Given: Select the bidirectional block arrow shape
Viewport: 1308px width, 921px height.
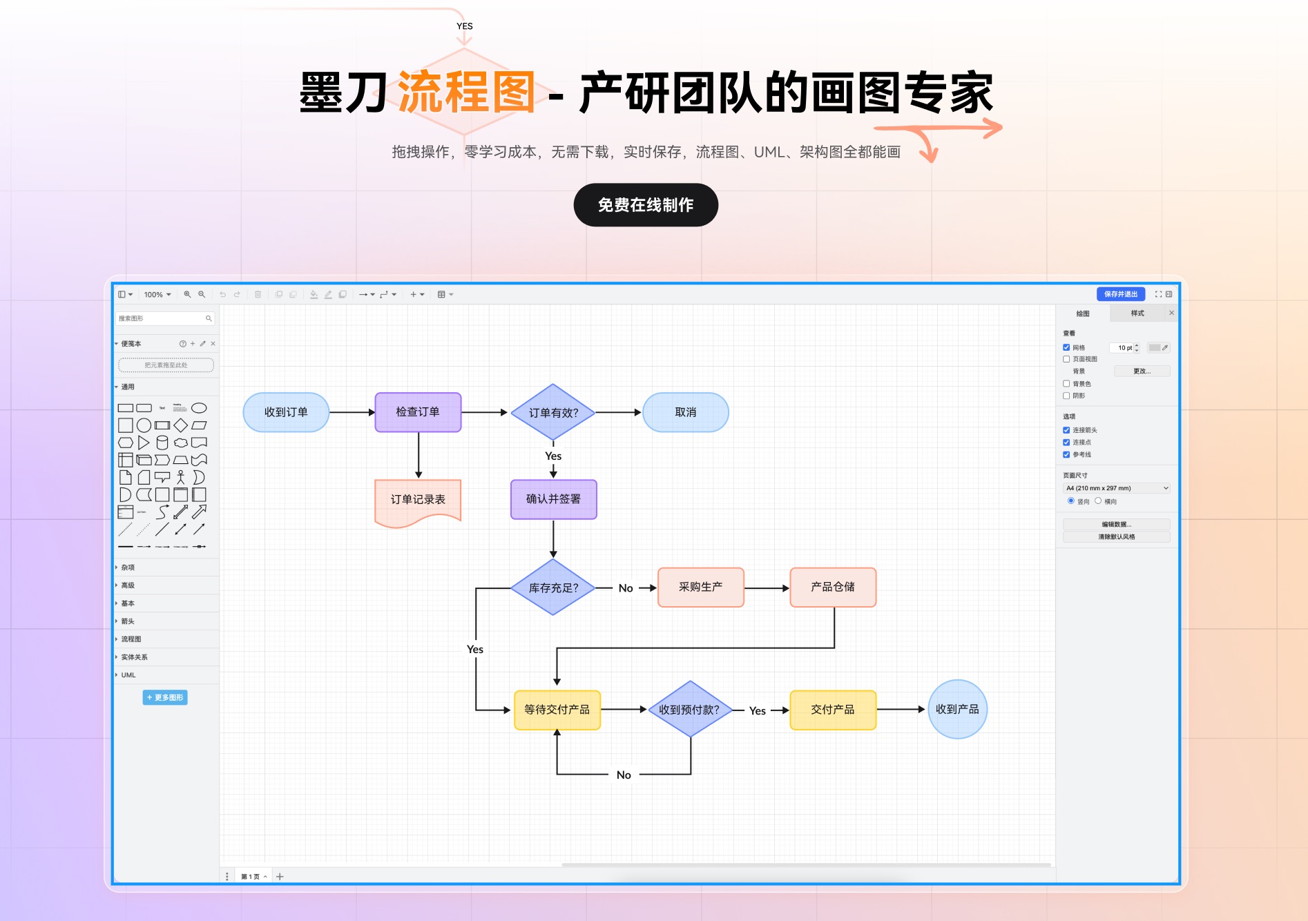Looking at the screenshot, I should (181, 512).
